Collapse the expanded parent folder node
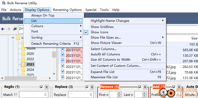The height and width of the screenshot is (98, 198). click(x=13, y=38)
